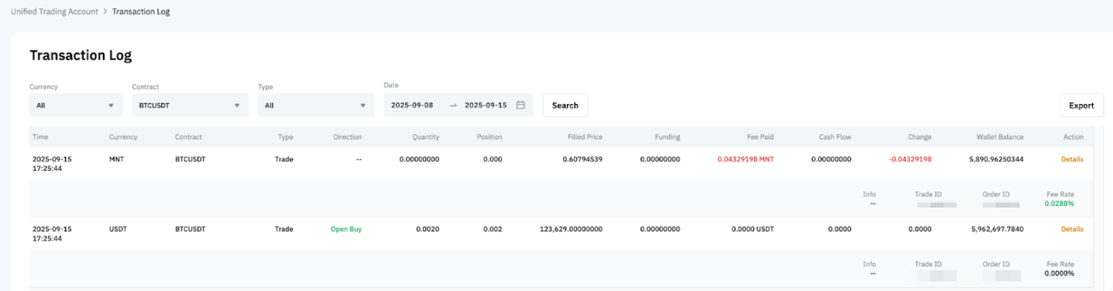Open Details for the MNT transaction
1113x291 pixels.
[x=1072, y=160]
